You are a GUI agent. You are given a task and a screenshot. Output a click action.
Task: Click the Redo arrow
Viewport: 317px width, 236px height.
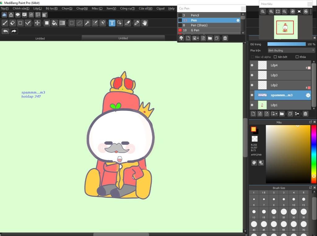click(14, 31)
